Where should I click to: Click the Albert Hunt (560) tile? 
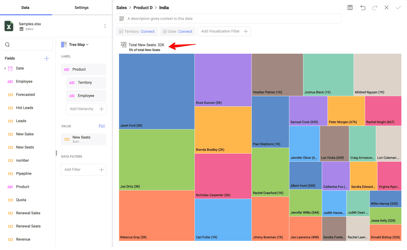(x=305, y=175)
